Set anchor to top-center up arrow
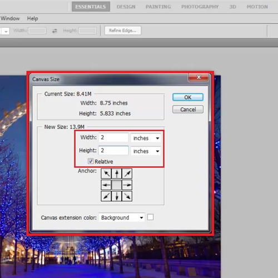 [x=117, y=173]
